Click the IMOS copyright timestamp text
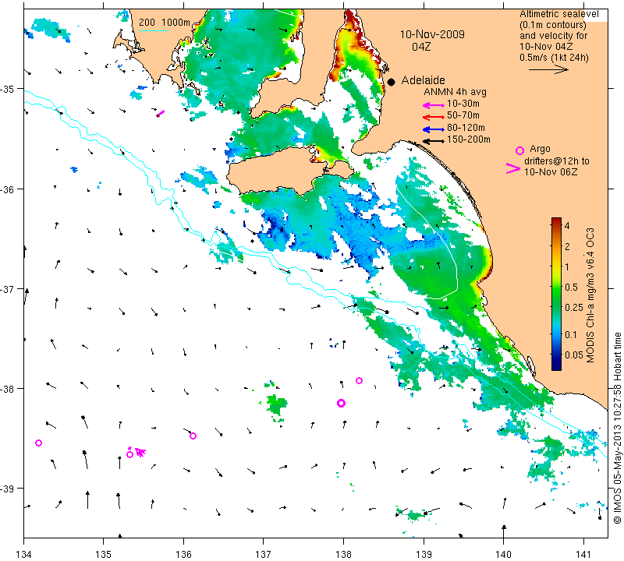This screenshot has width=624, height=561. click(617, 428)
